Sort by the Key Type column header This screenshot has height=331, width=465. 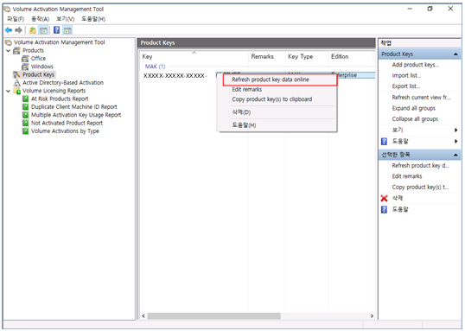click(x=307, y=56)
